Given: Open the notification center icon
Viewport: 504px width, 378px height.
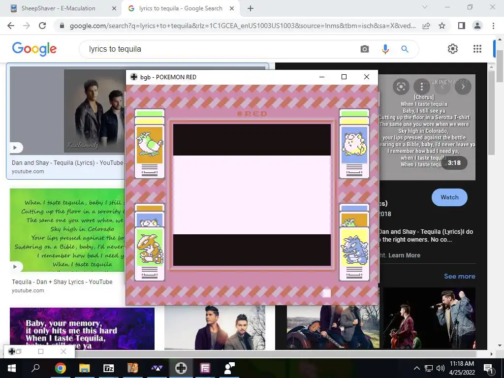Looking at the screenshot, I should pos(488,368).
